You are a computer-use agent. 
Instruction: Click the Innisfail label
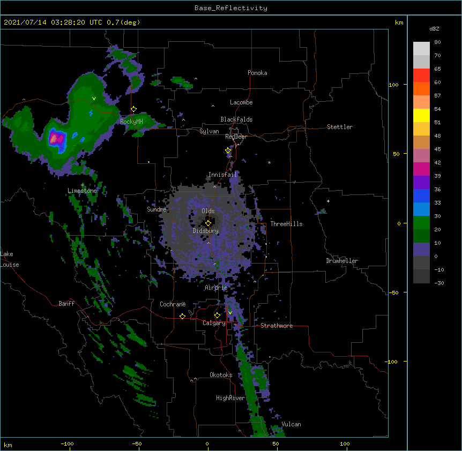tap(222, 175)
